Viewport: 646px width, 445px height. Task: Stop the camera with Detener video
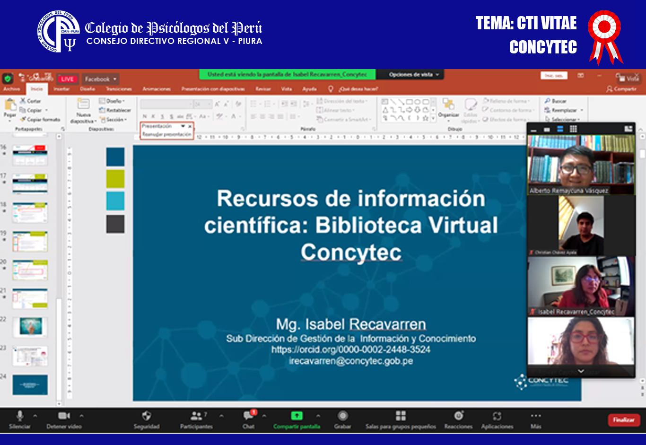tap(64, 419)
